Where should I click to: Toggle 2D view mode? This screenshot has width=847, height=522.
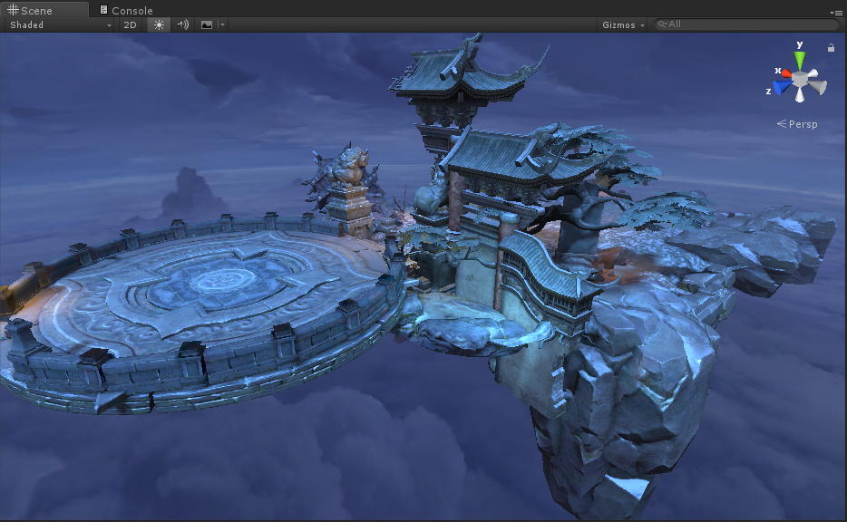click(x=130, y=24)
